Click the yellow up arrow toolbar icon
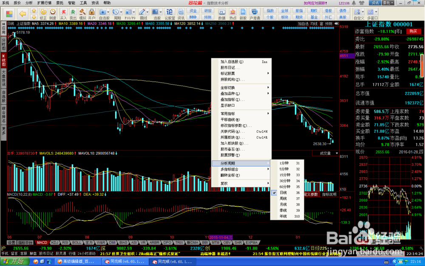Viewport: 425px width, 266px height. tap(34, 11)
